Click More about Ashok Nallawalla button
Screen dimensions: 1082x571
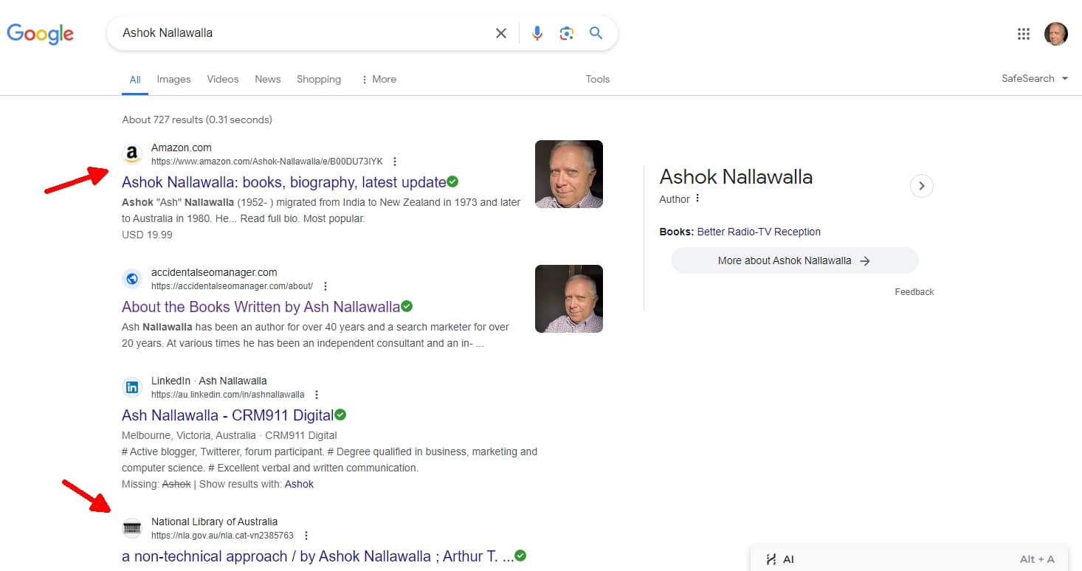(x=794, y=260)
